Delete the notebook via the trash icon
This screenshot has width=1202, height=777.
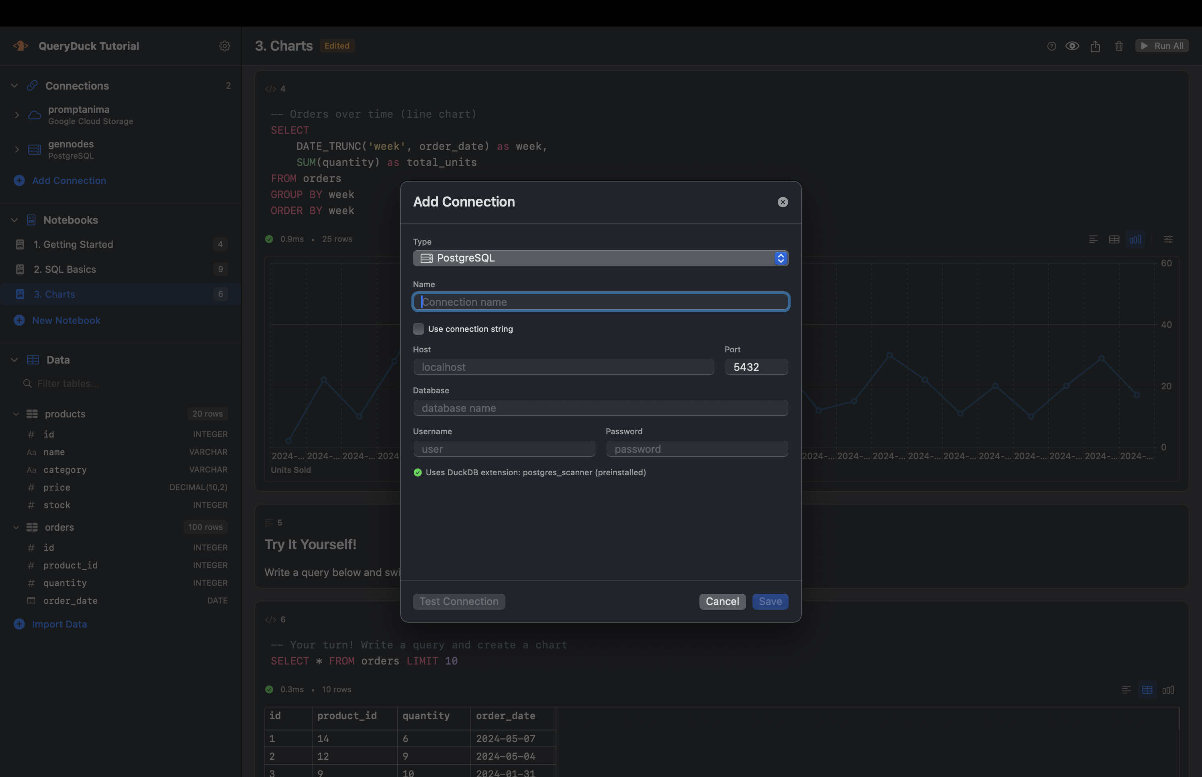1119,46
